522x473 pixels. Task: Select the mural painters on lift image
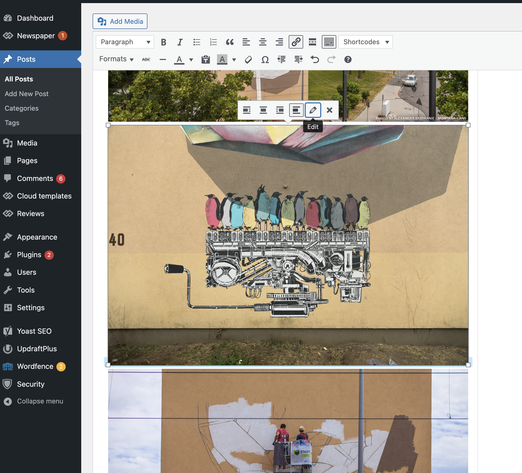tap(288, 421)
